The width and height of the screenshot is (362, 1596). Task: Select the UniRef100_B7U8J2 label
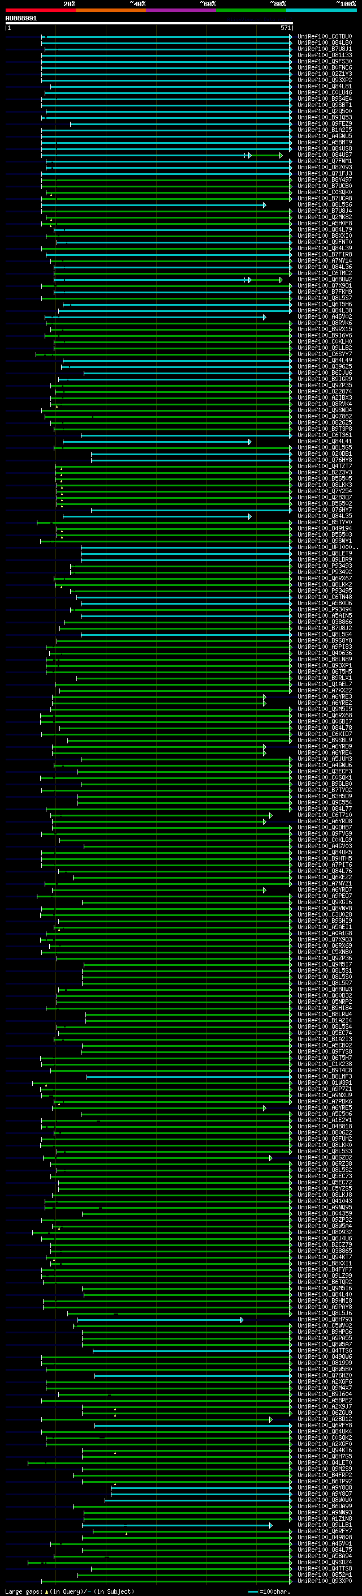click(x=324, y=628)
